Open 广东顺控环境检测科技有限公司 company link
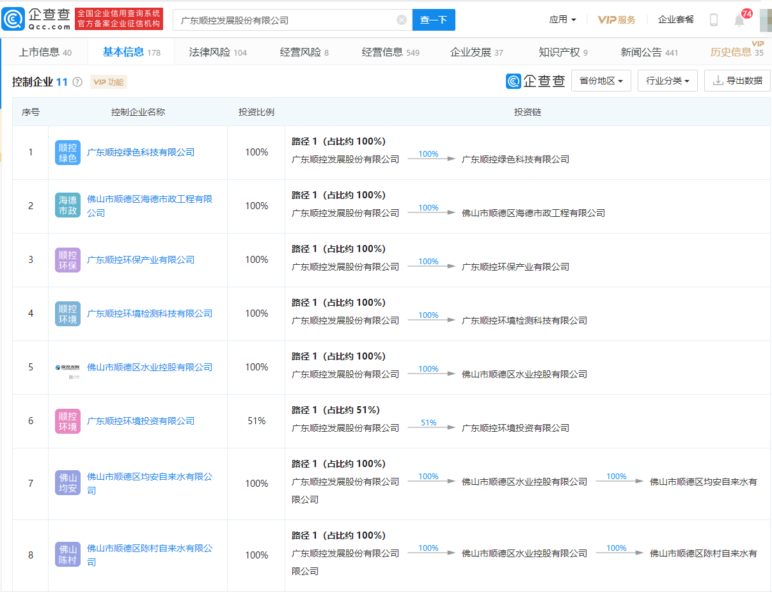772x593 pixels. point(150,313)
